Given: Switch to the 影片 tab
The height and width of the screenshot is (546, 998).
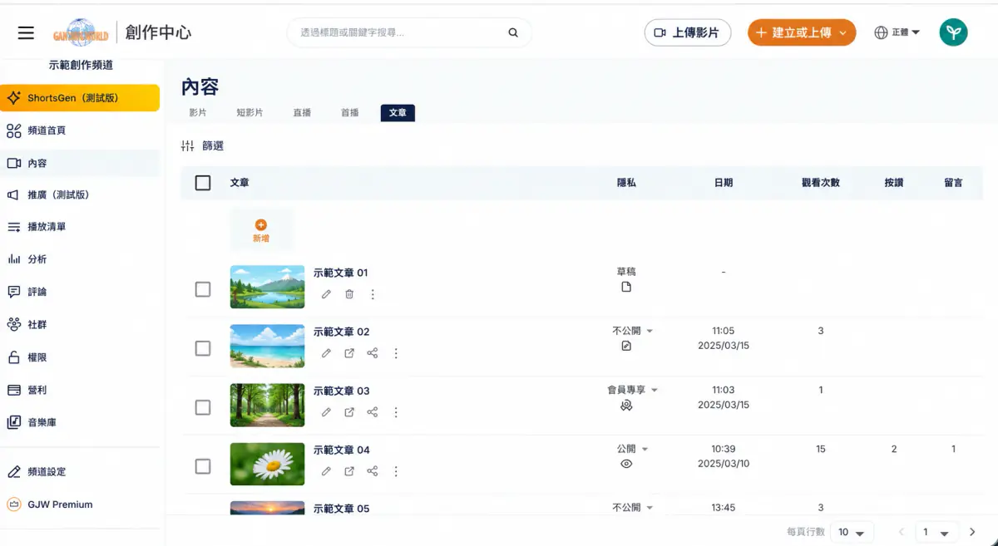Looking at the screenshot, I should [x=198, y=112].
